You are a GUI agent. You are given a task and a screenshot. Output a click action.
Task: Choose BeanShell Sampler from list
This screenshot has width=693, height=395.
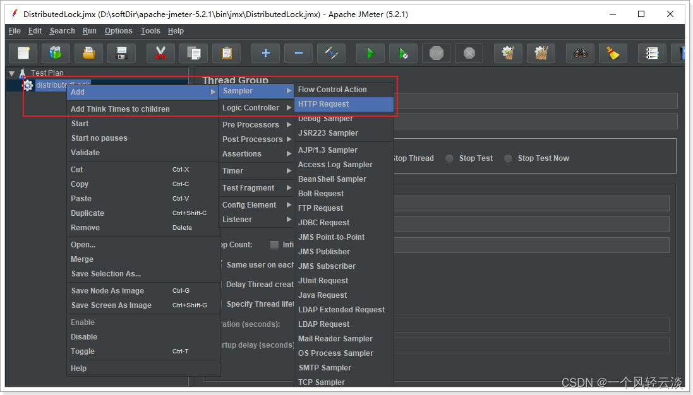click(344, 179)
